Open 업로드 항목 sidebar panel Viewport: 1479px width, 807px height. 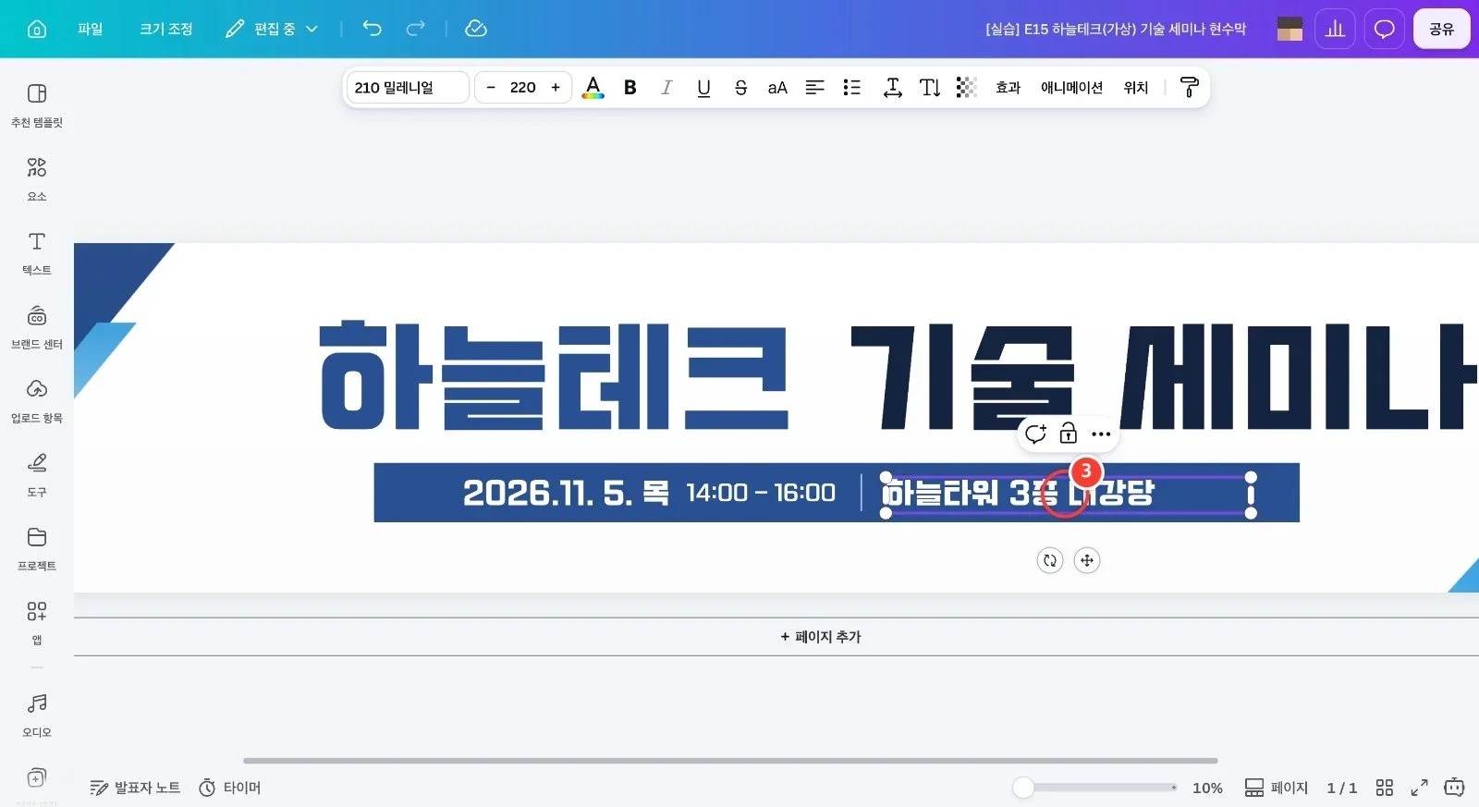point(37,400)
